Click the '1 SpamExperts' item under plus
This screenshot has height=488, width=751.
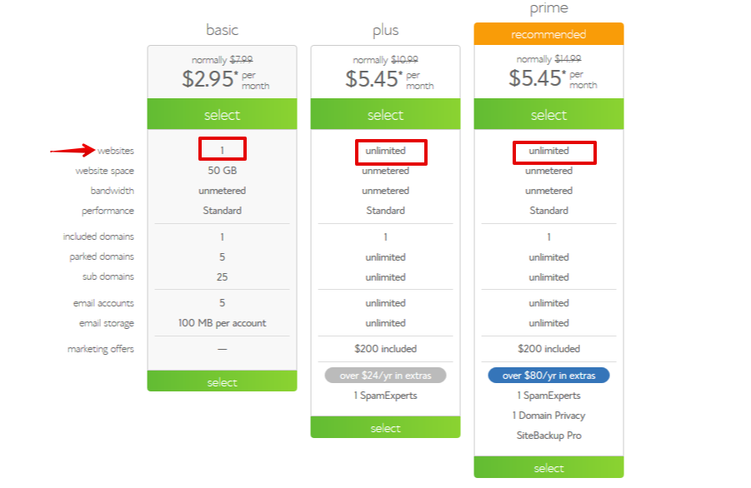(385, 395)
